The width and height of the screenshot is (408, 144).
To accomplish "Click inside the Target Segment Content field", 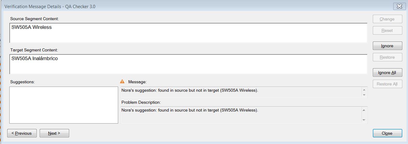I will (188, 64).
